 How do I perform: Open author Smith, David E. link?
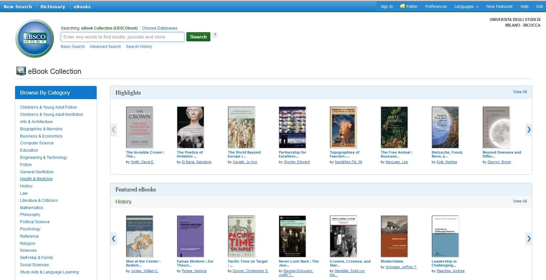142,162
